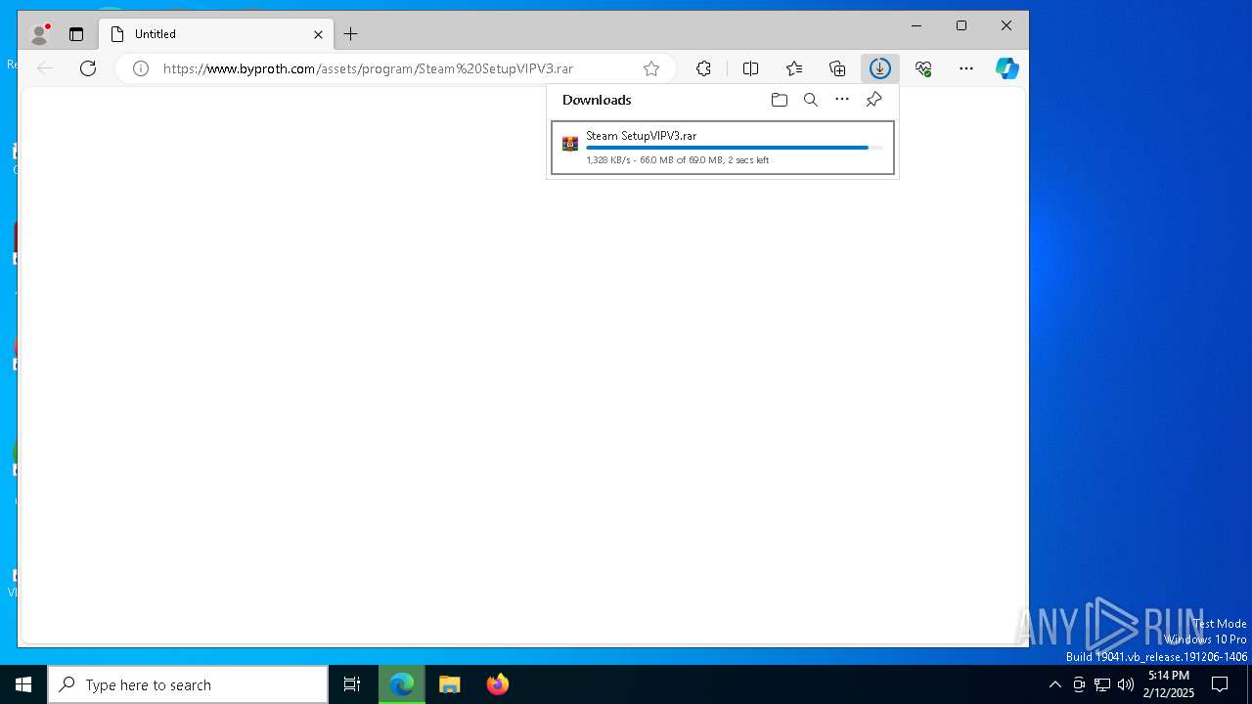This screenshot has height=704, width=1252.
Task: Open the Extensions puzzle icon
Action: 703,68
